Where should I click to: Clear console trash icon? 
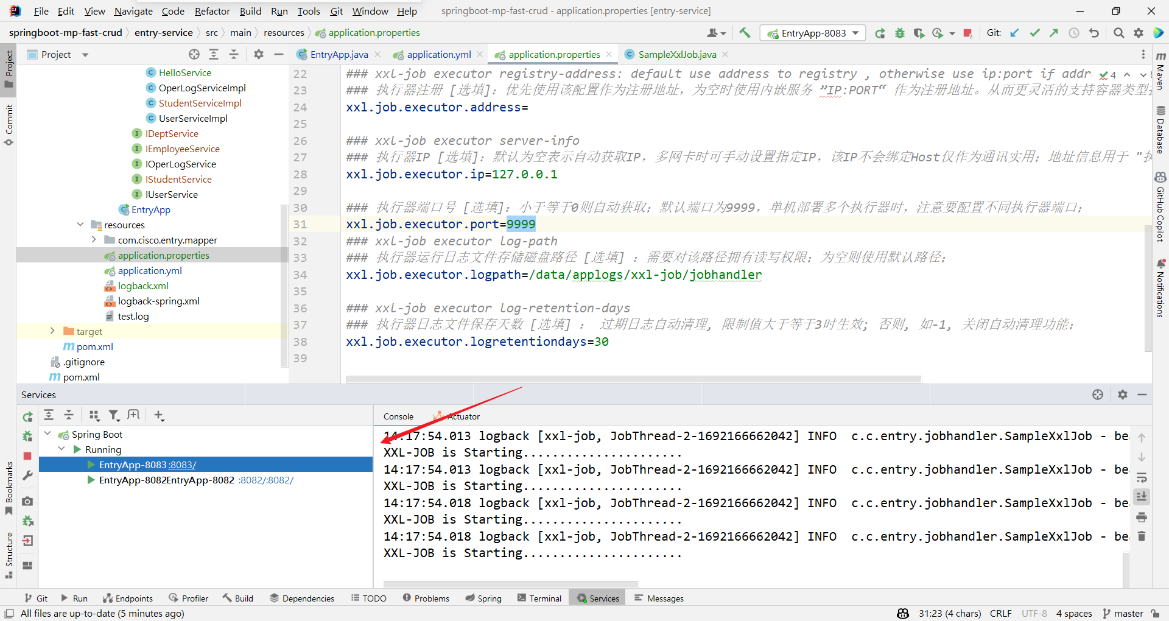pyautogui.click(x=1142, y=536)
